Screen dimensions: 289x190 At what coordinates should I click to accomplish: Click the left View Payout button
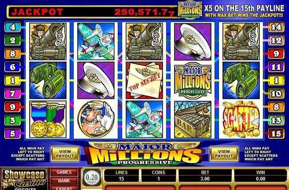[x=65, y=154]
